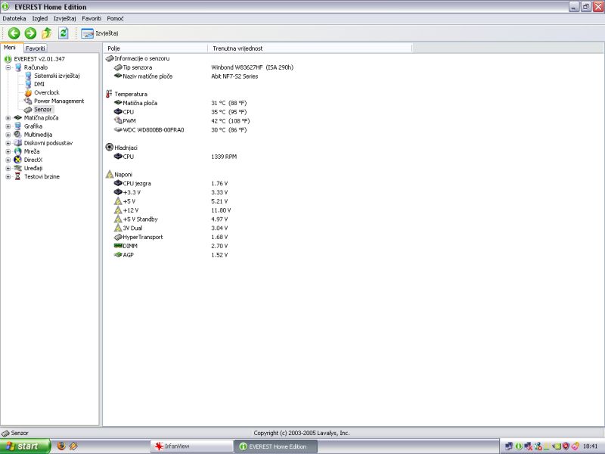Screen dimensions: 605x454
Task: Select the Overclock flame icon in tree
Action: (x=28, y=92)
